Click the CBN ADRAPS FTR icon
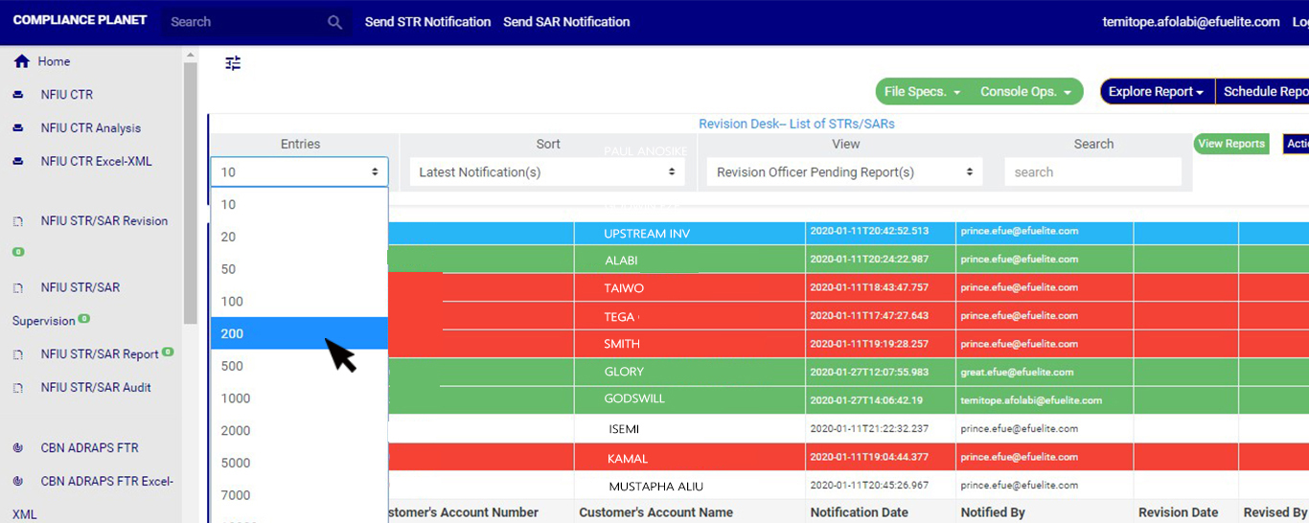 pos(18,448)
